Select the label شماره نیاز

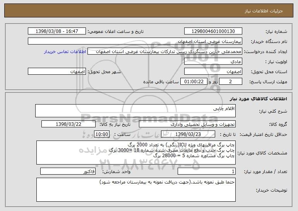(276, 31)
